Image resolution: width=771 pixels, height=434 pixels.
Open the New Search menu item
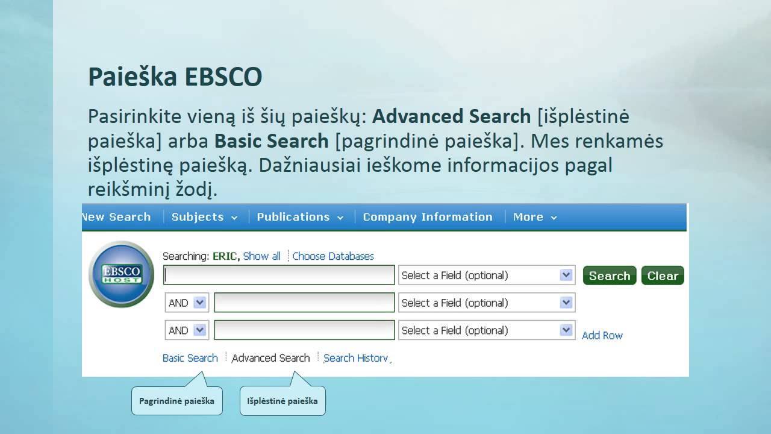tap(116, 217)
